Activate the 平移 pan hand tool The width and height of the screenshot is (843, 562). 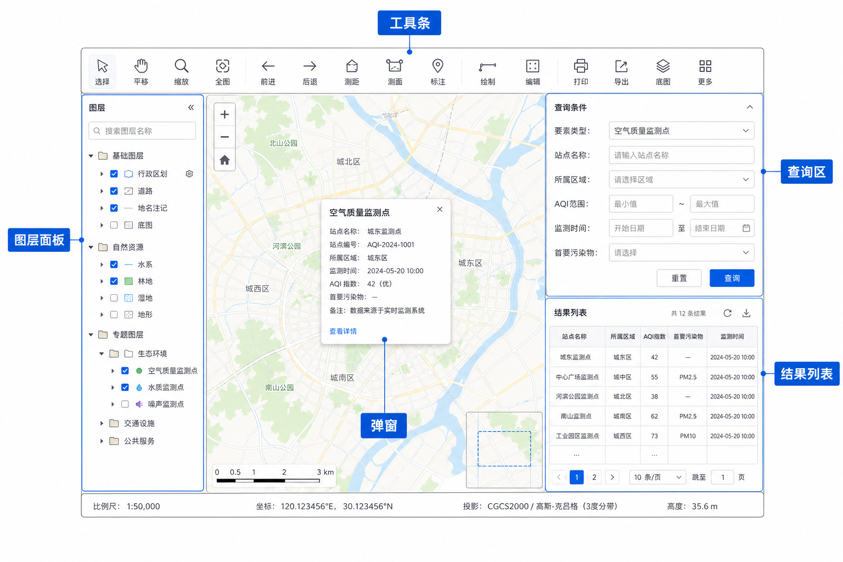(141, 71)
